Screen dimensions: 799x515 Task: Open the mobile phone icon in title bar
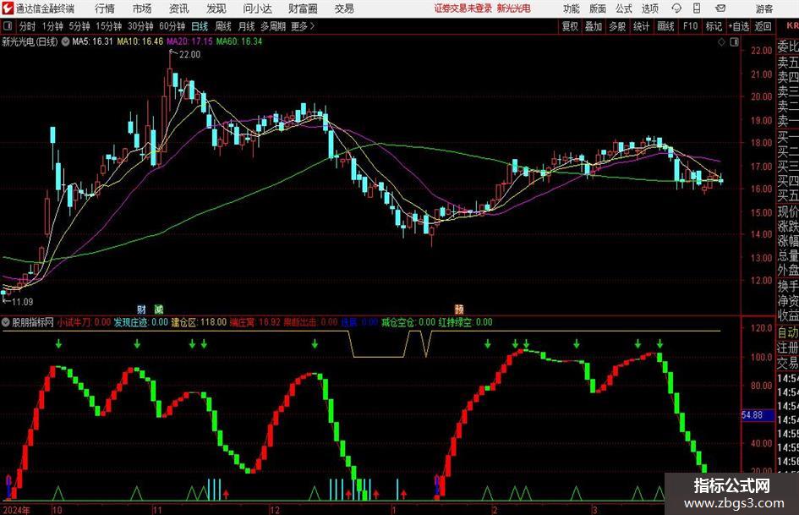point(697,8)
